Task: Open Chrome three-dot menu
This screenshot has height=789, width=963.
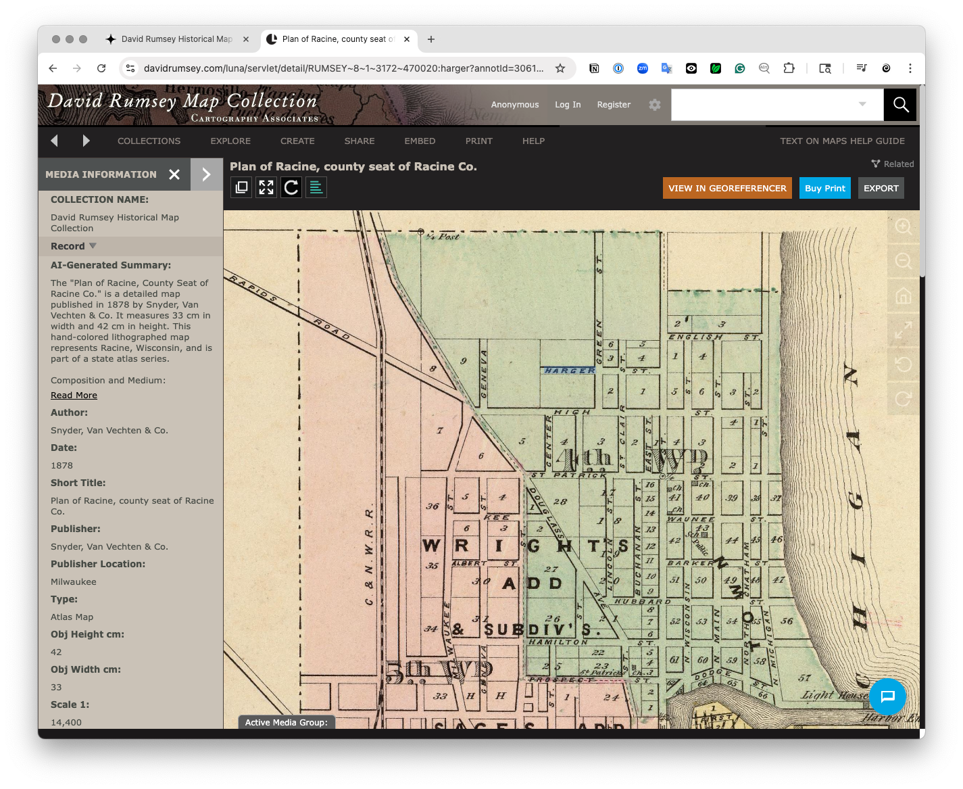Action: (910, 68)
